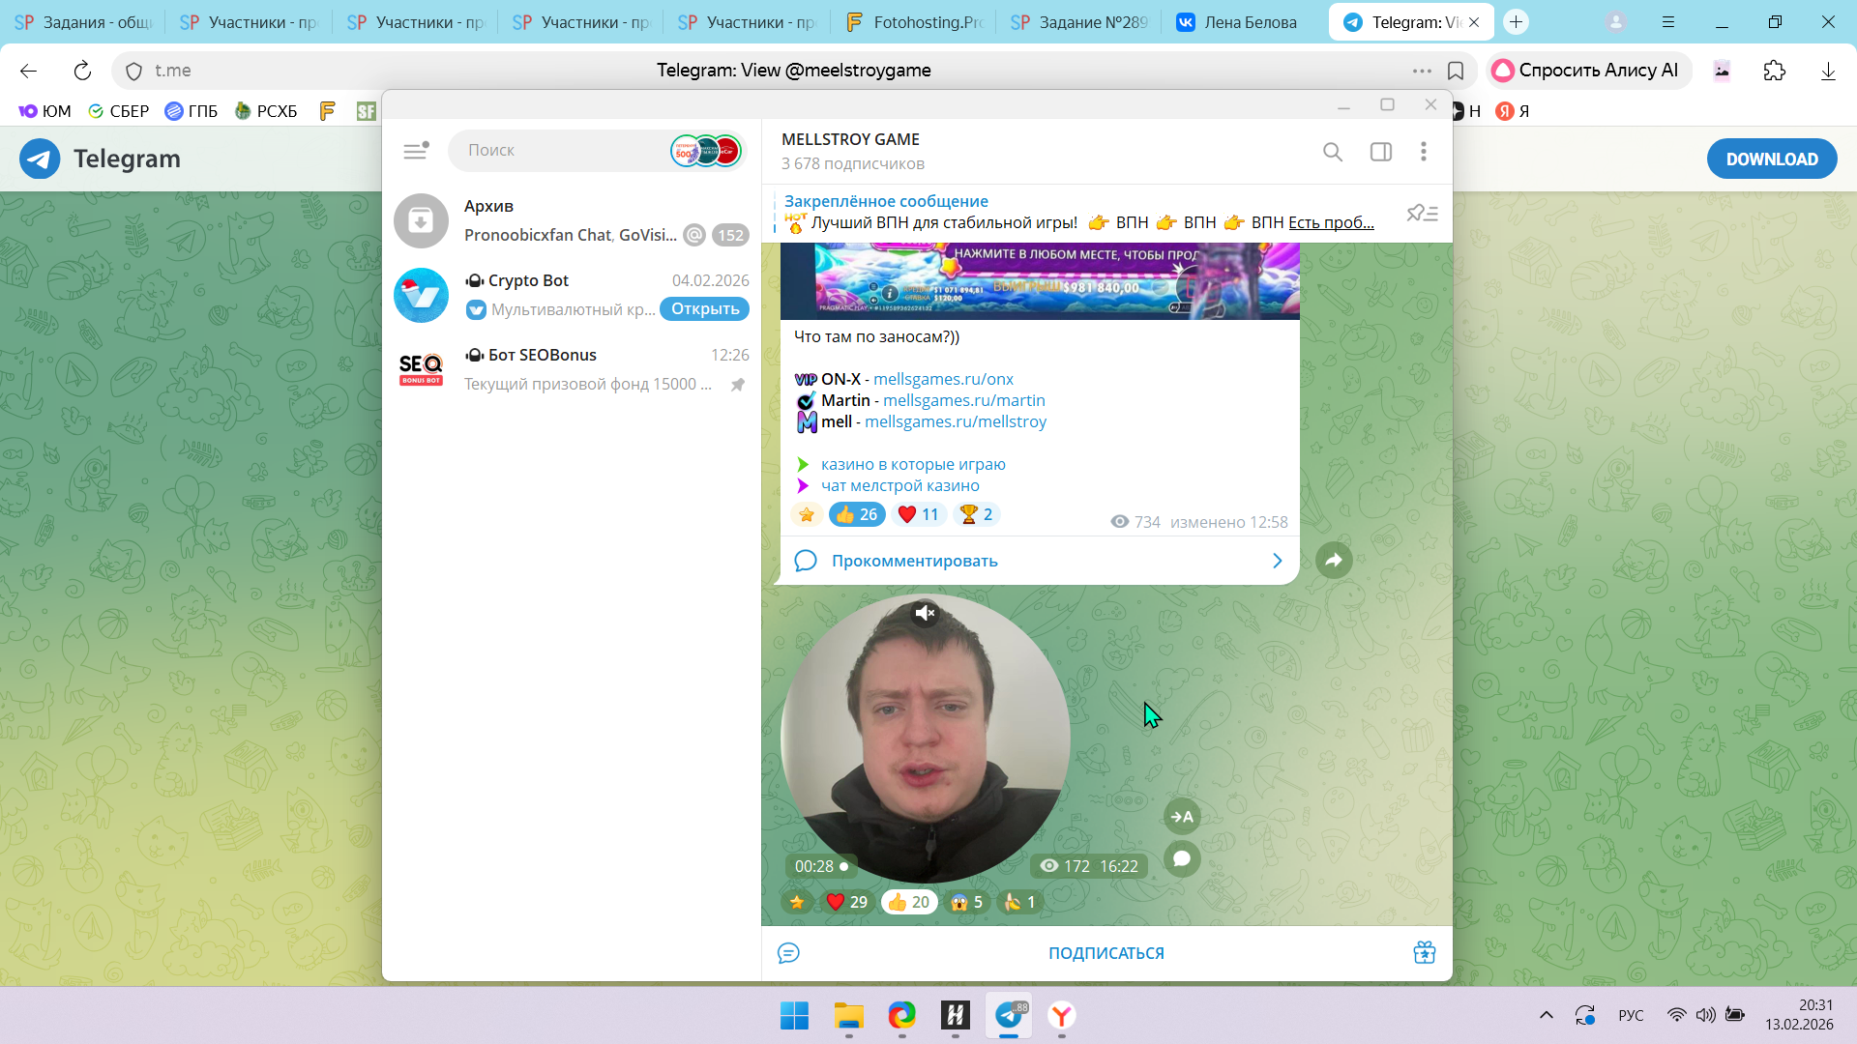This screenshot has width=1857, height=1044.
Task: Toggle thumbs-up reaction with 26 count
Action: 857,514
